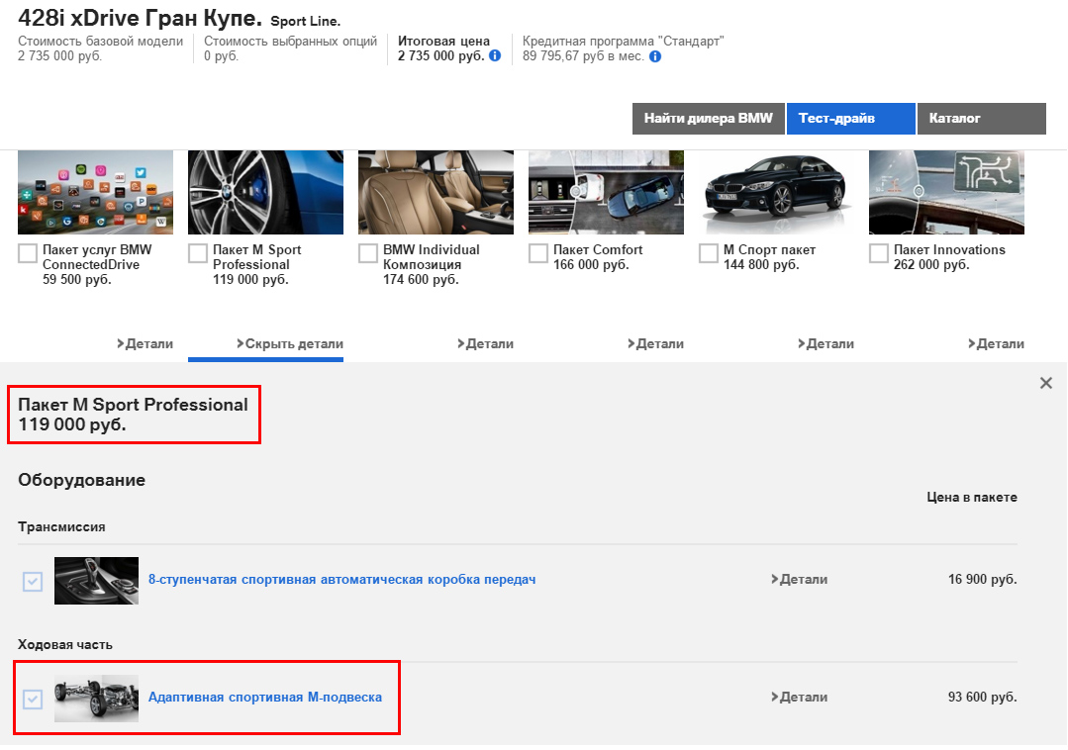Click the info icon next to Итоговая цена
The height and width of the screenshot is (750, 1068).
click(x=495, y=55)
